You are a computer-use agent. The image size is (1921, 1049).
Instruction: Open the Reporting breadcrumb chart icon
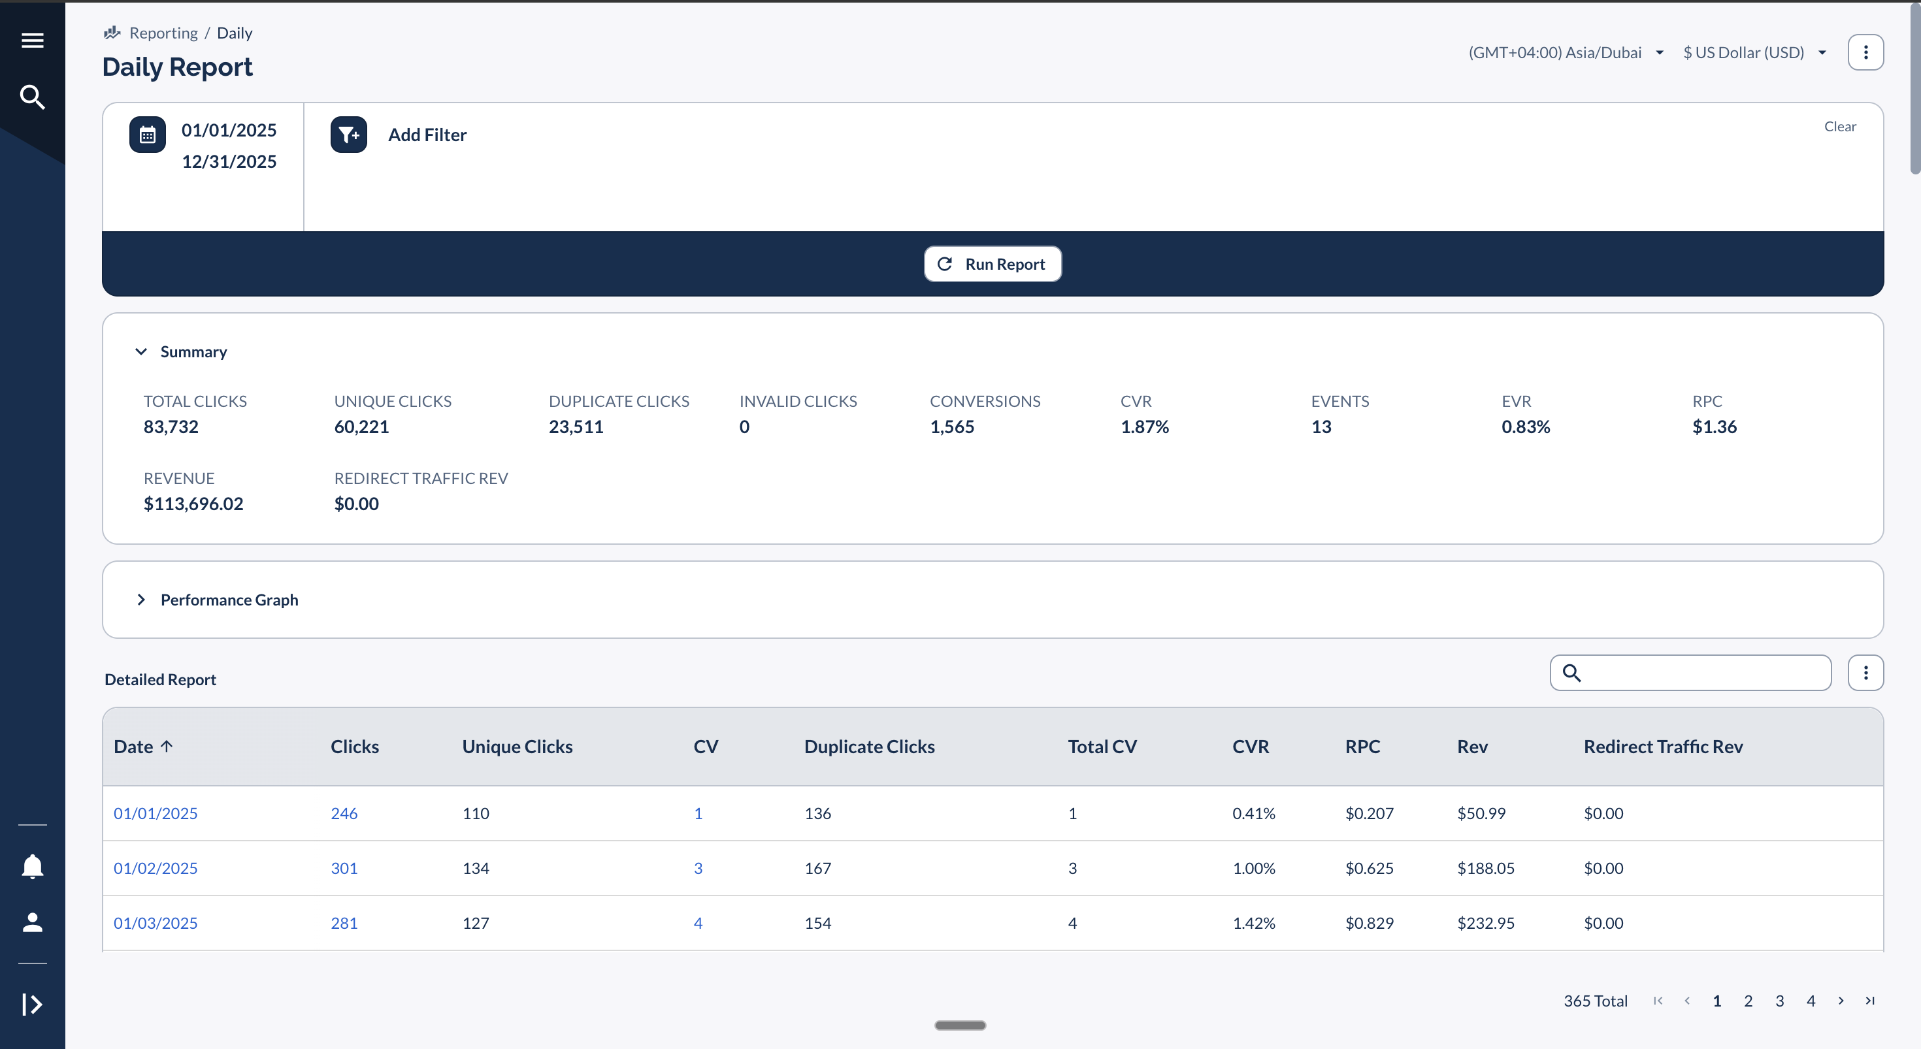(111, 32)
